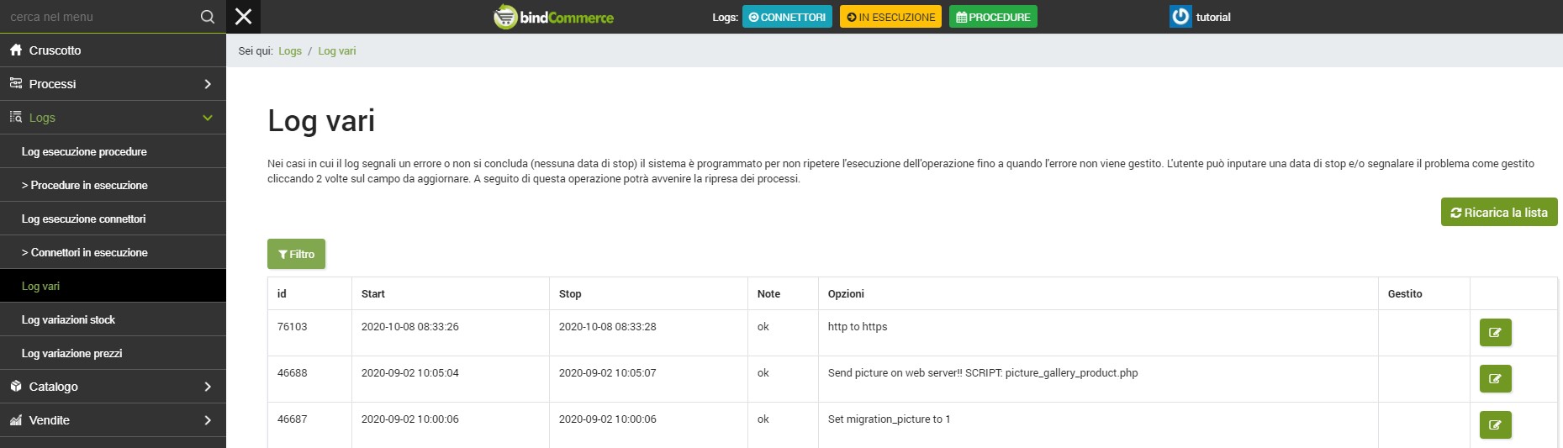Screen dimensions: 1563x448
Task: Edit log entry 76103 with pencil icon
Action: (1495, 333)
